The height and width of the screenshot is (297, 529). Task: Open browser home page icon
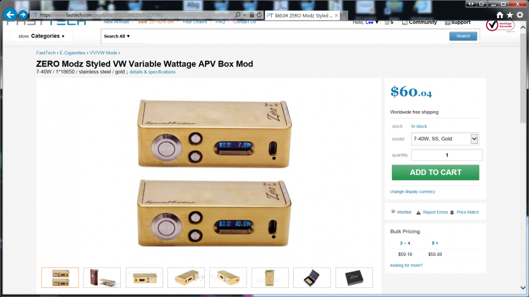(500, 15)
